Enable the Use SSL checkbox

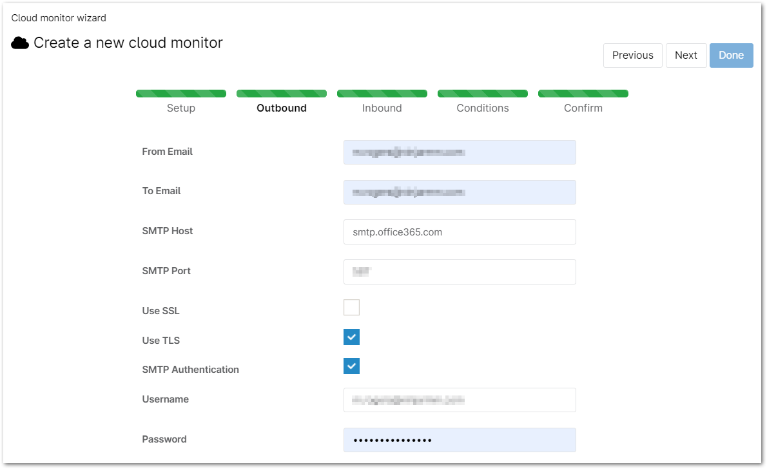[x=351, y=307]
